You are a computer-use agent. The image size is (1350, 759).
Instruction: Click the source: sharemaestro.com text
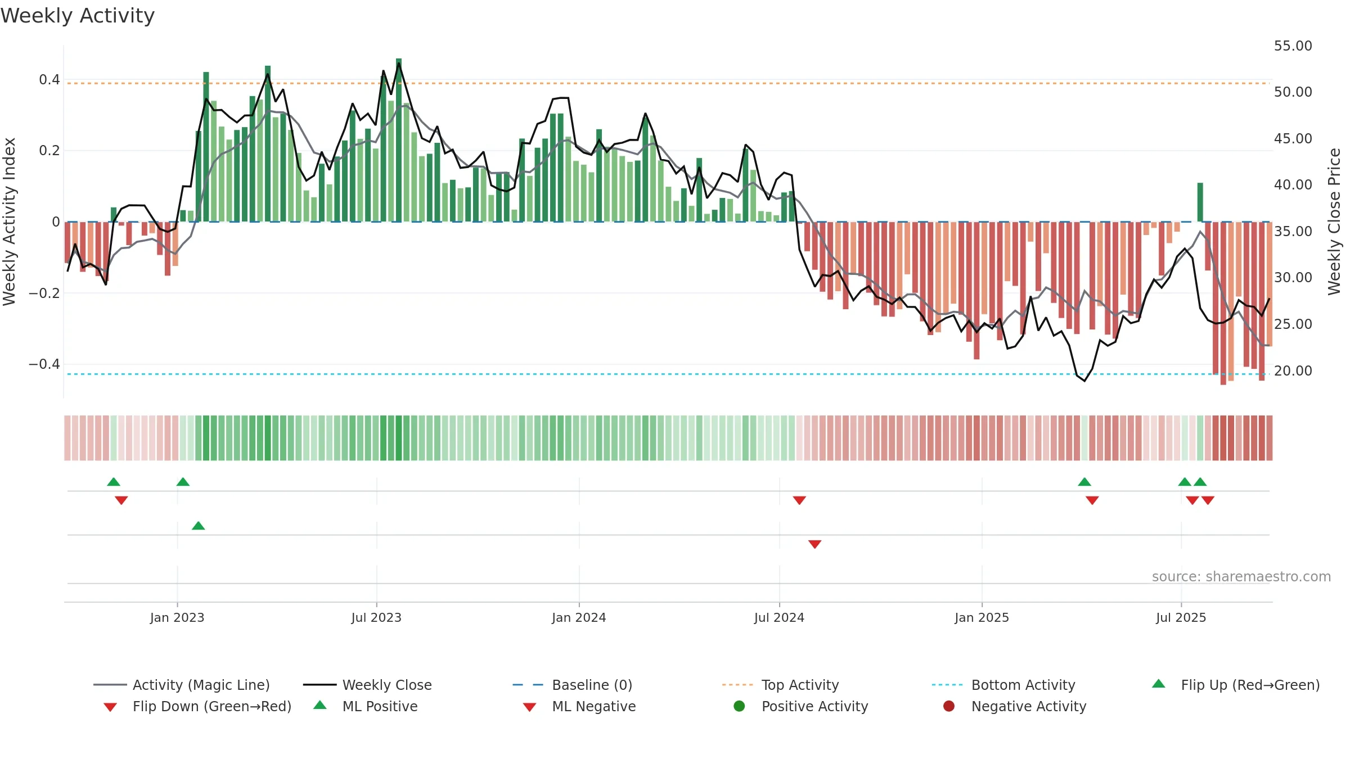pyautogui.click(x=1241, y=577)
